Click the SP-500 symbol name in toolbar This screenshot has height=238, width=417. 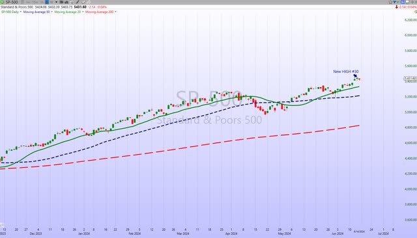12,2
